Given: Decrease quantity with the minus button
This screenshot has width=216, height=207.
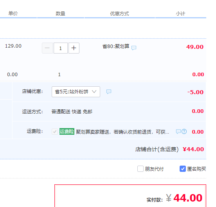Looking at the screenshot, I should pos(47,48).
